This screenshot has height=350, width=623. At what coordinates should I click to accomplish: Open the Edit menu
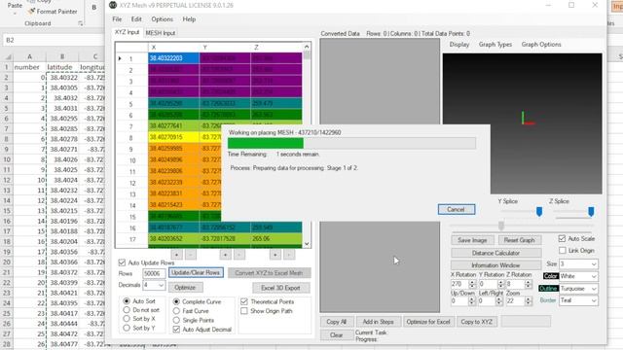pyautogui.click(x=136, y=19)
